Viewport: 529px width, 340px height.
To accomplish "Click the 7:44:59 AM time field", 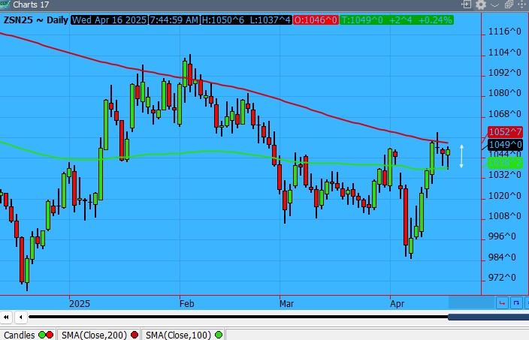I will [x=174, y=20].
